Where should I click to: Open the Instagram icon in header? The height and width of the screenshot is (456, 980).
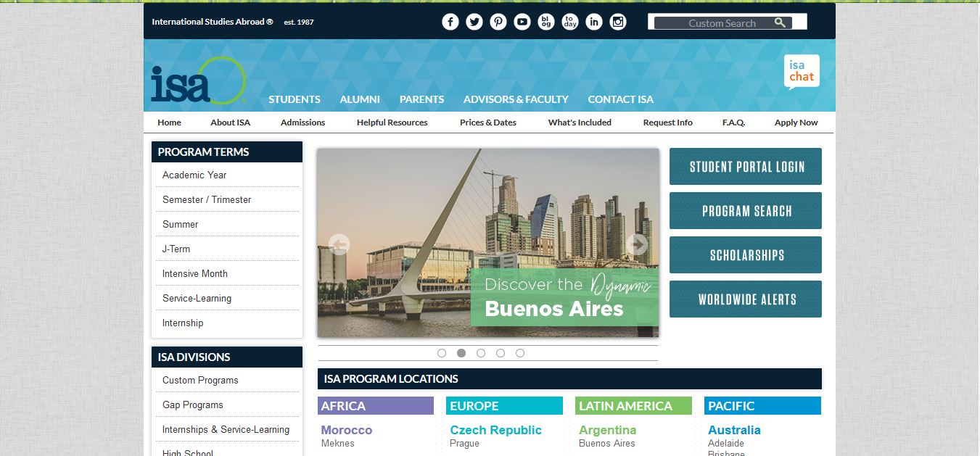[618, 22]
